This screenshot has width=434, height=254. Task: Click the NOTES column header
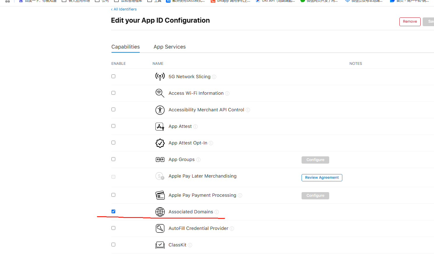point(356,64)
